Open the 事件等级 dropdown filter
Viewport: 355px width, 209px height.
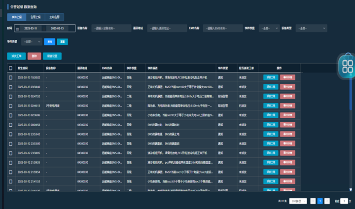269,29
